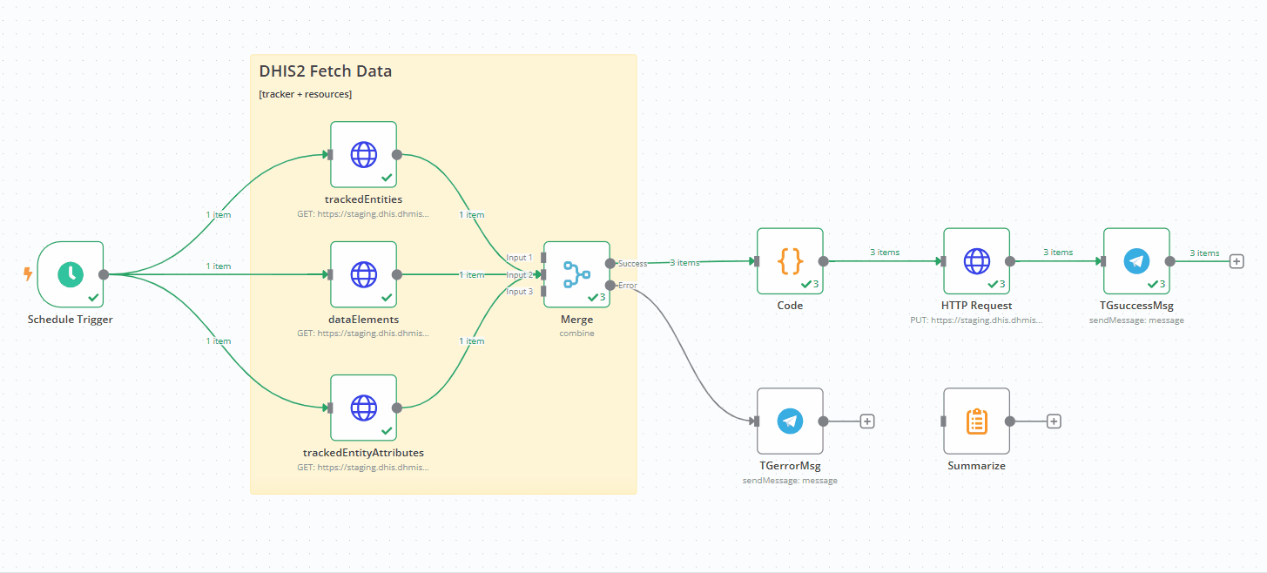Image resolution: width=1267 pixels, height=573 pixels.
Task: Select the DHIS2 Fetch Data sticky note title
Action: tap(326, 71)
